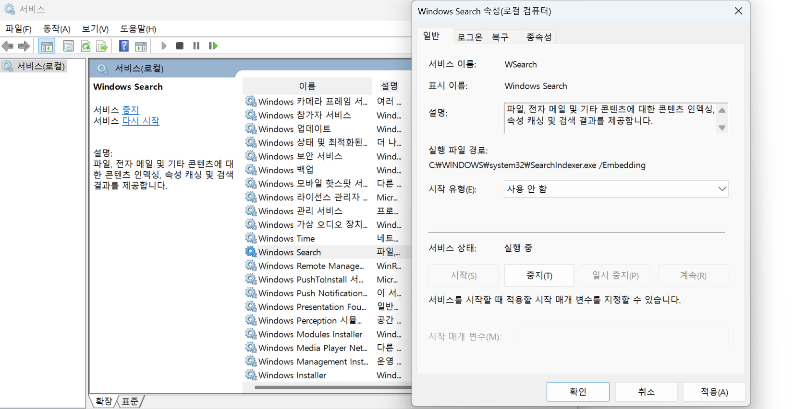Click the green Refresh toolbar icon

[86, 46]
